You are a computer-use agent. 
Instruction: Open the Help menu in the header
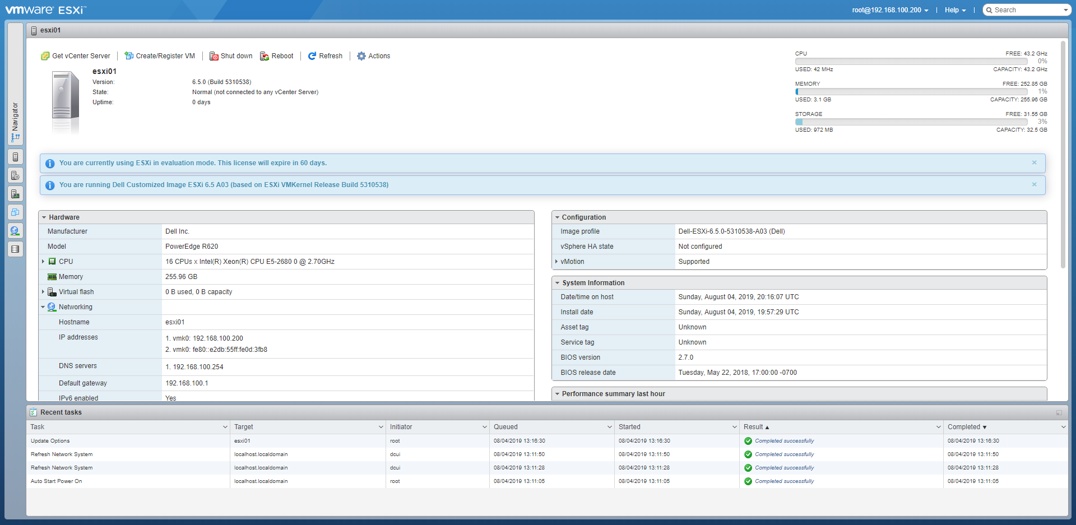955,10
